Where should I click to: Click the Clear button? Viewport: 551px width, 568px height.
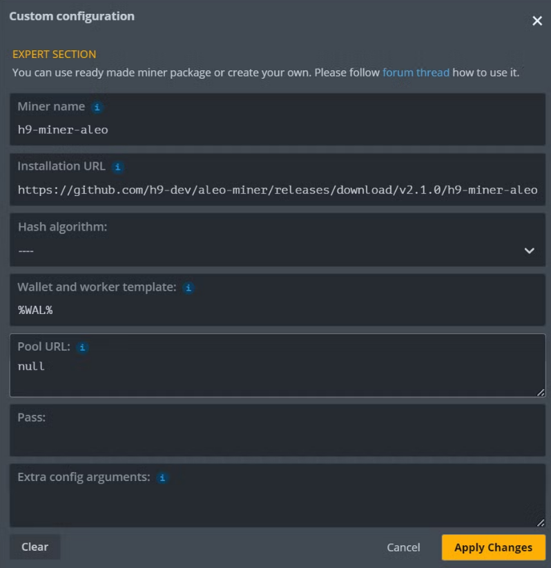point(35,547)
